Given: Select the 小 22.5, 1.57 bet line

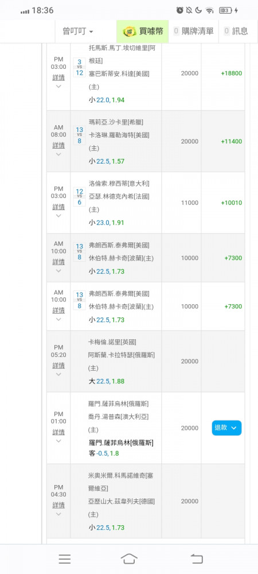Looking at the screenshot, I should 107,161.
